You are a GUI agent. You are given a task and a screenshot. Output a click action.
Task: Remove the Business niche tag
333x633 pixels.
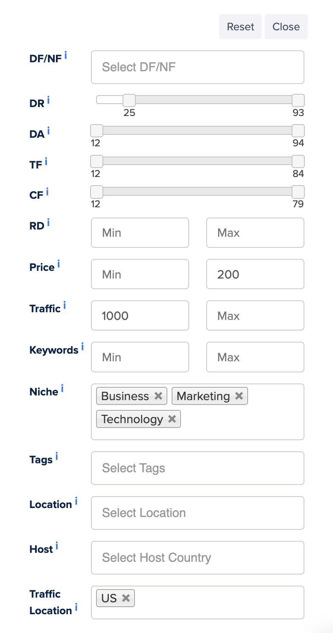click(x=158, y=396)
